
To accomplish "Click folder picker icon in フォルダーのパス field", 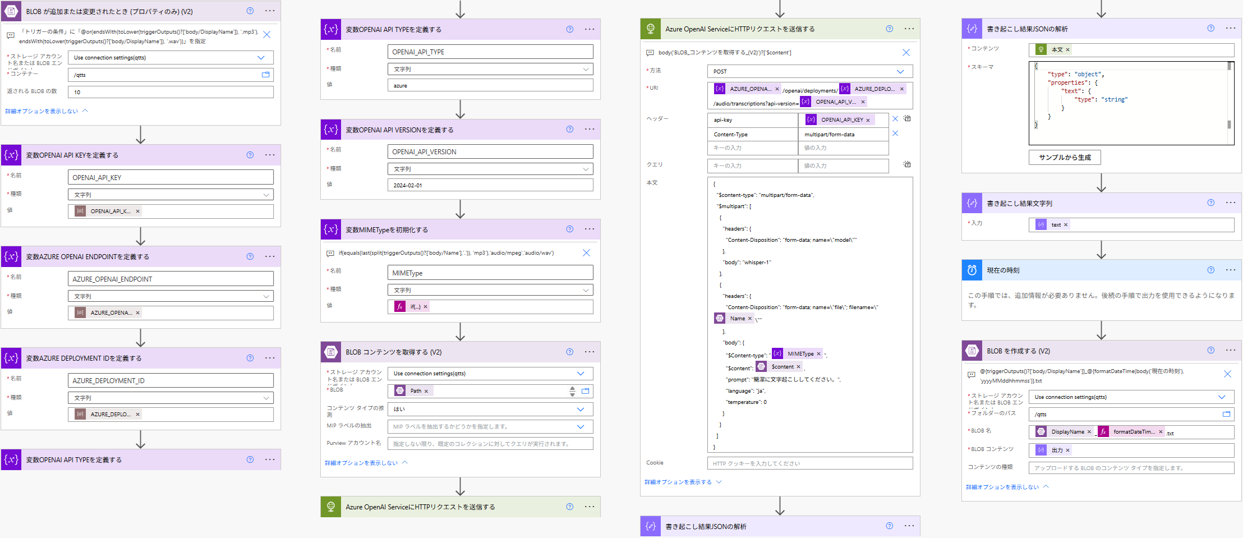I will (x=1226, y=414).
